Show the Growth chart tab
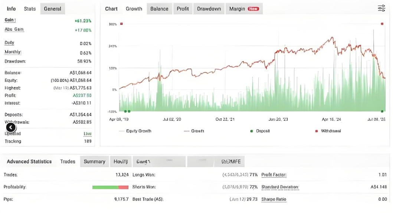This screenshot has width=393, height=213. [134, 9]
